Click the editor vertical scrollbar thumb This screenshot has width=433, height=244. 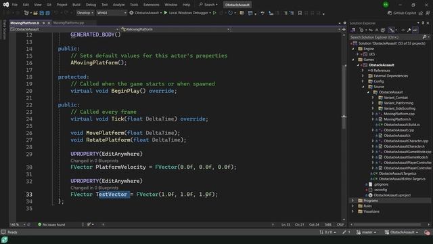coord(344,97)
